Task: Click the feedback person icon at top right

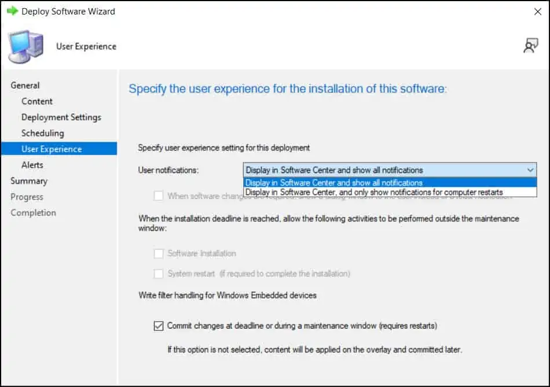Action: tap(531, 46)
